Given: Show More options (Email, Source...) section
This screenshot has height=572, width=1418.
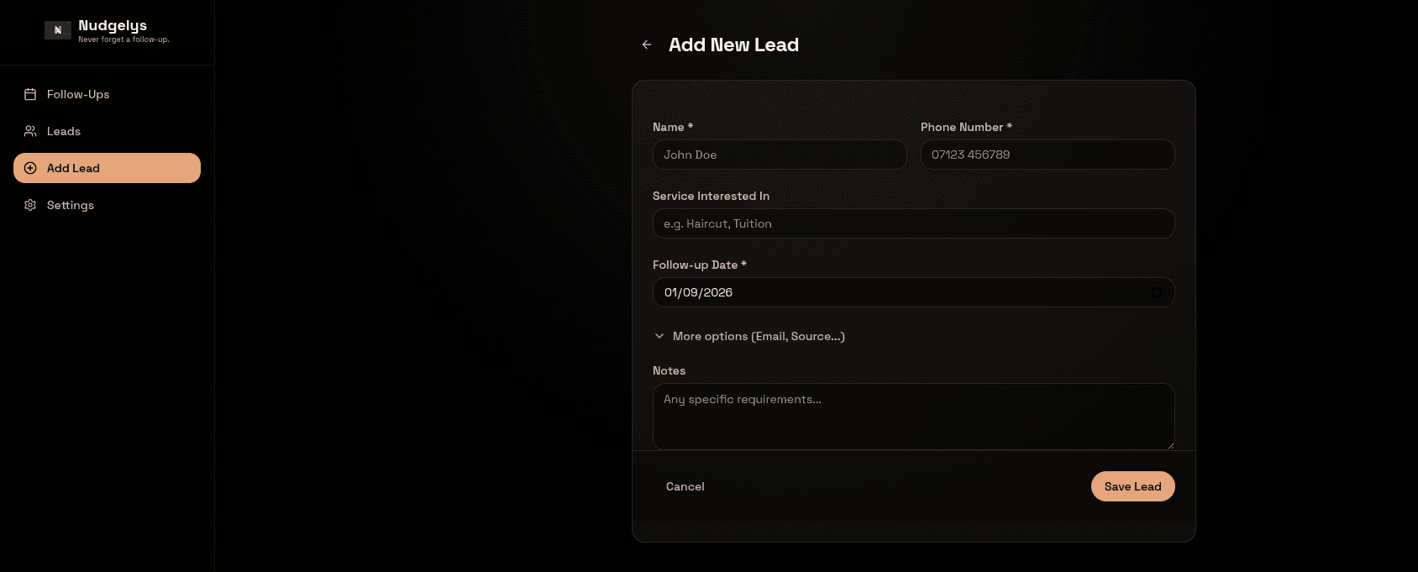Looking at the screenshot, I should pyautogui.click(x=758, y=336).
